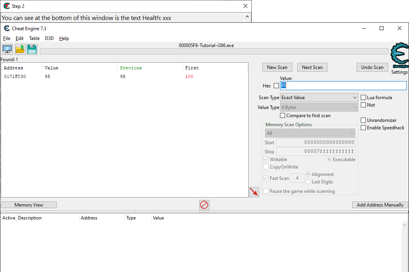This screenshot has width=409, height=272.
Task: Click the red no-entry clear list icon
Action: click(x=204, y=205)
